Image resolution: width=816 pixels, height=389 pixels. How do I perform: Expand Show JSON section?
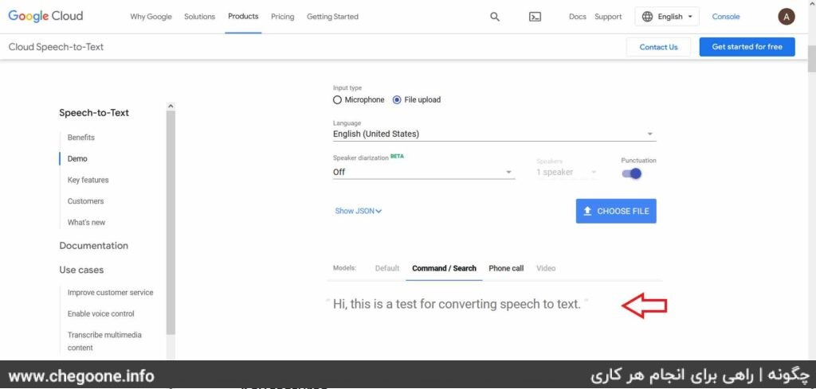(x=359, y=211)
